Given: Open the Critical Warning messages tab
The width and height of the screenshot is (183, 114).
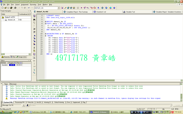Looking at the screenshot, I should (x=59, y=102).
